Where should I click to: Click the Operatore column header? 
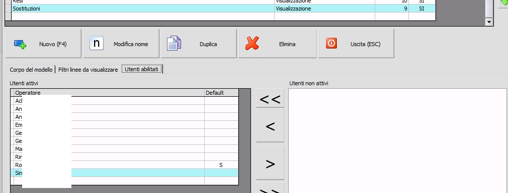click(110, 93)
